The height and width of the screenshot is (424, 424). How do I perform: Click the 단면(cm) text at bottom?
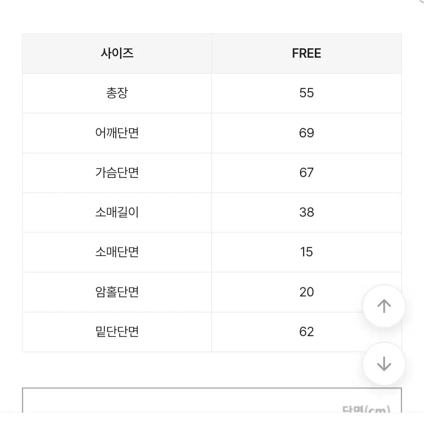pos(366,409)
